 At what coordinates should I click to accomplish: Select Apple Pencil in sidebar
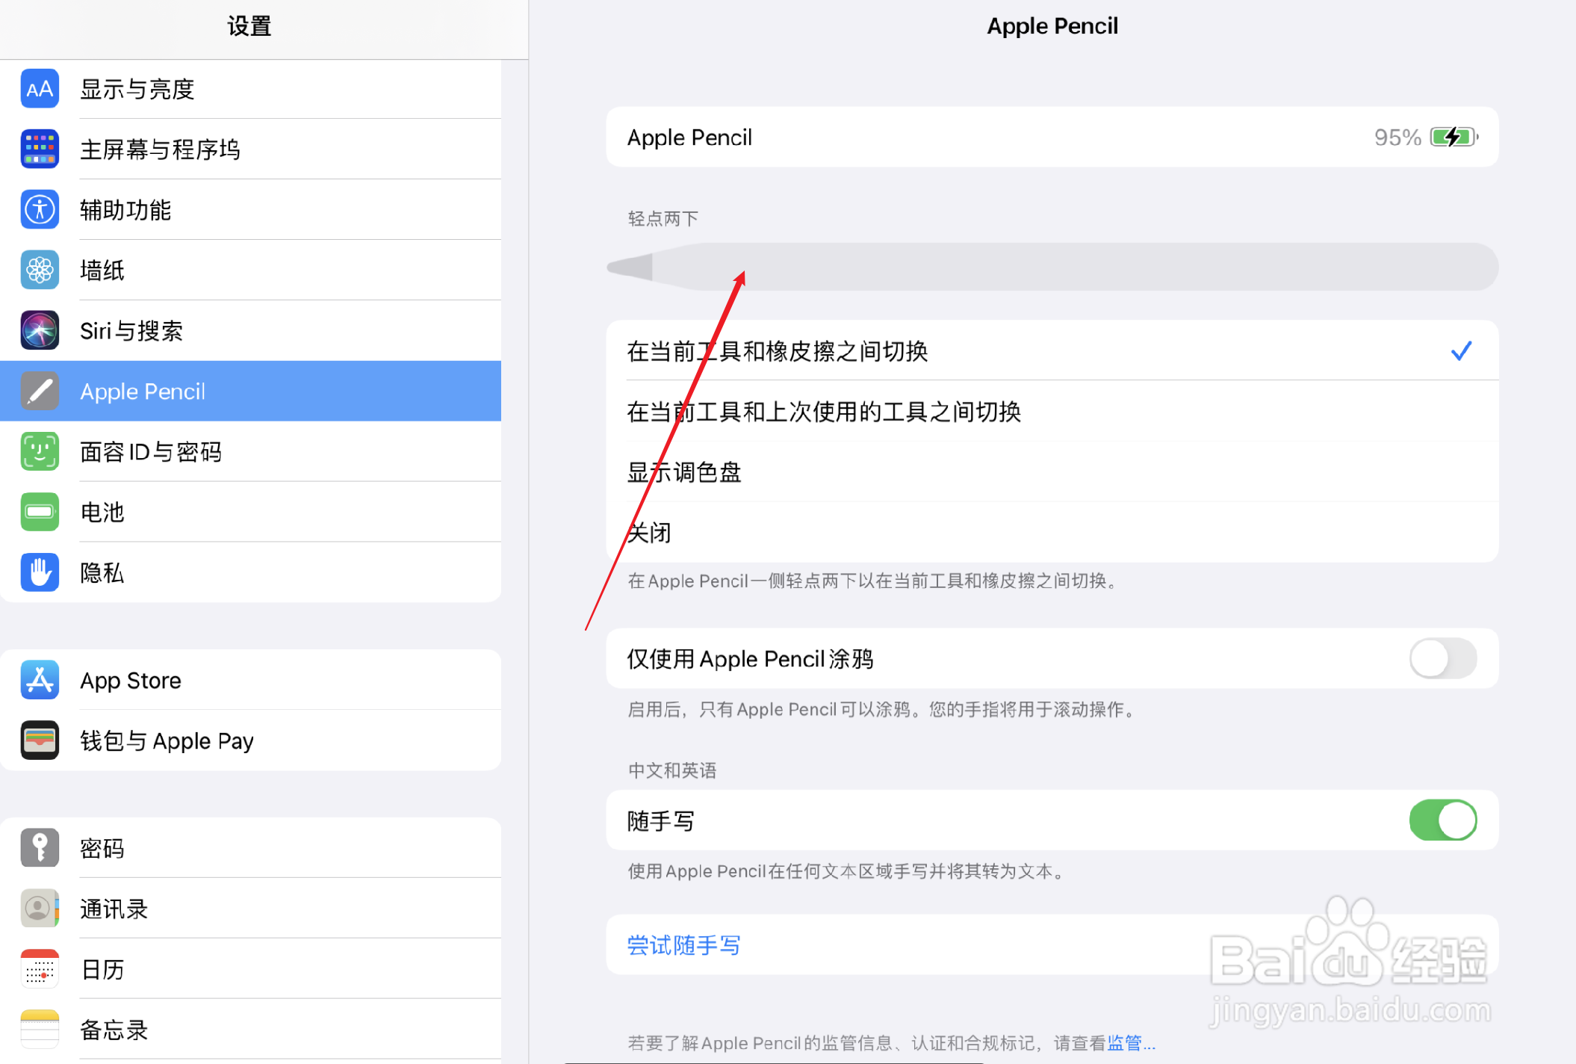(x=251, y=391)
